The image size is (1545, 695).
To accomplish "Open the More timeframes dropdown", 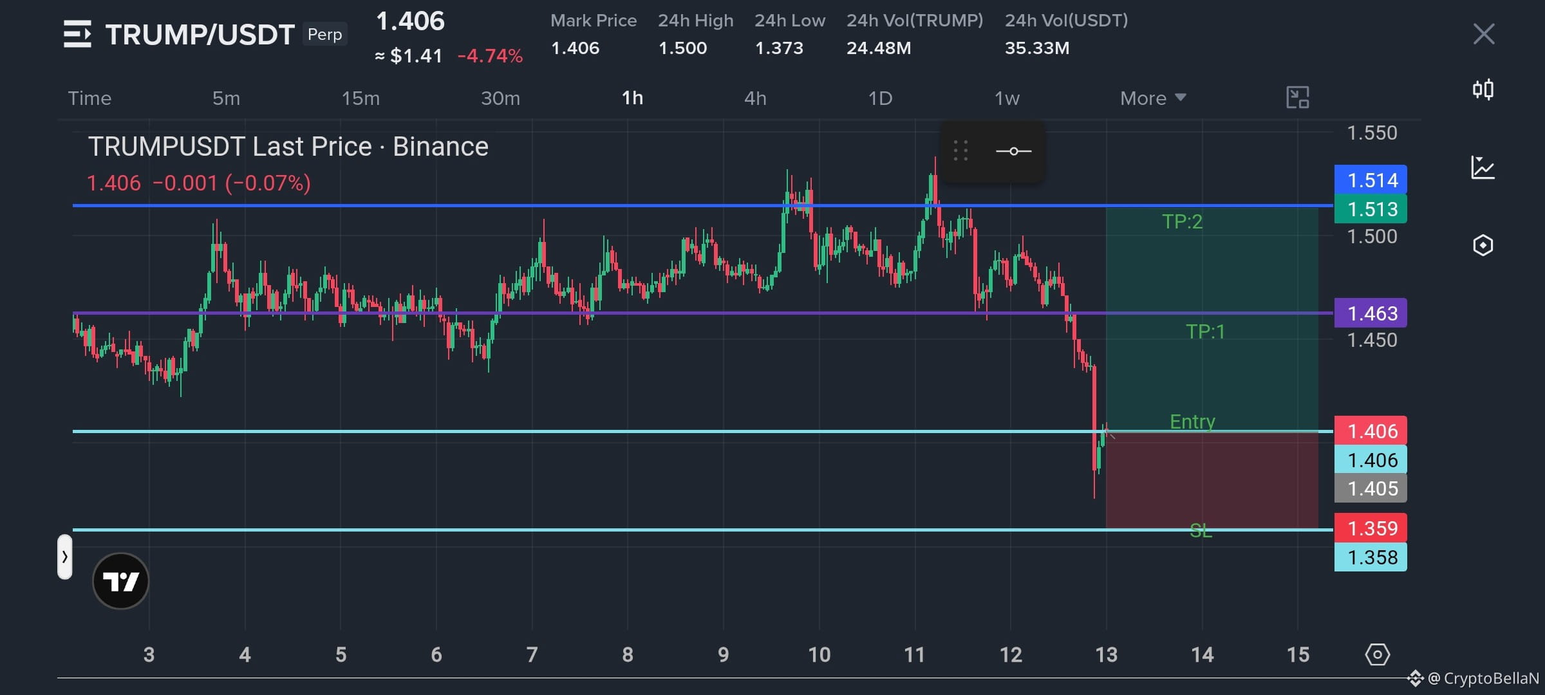I will click(x=1153, y=98).
